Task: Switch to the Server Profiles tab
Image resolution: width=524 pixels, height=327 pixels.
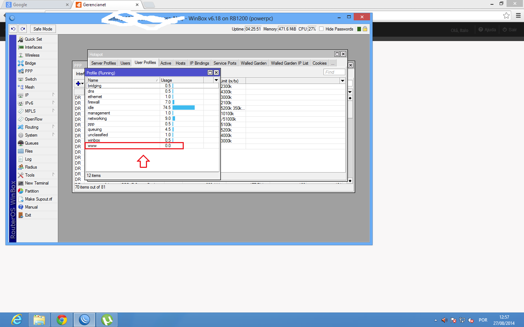Action: click(x=104, y=63)
